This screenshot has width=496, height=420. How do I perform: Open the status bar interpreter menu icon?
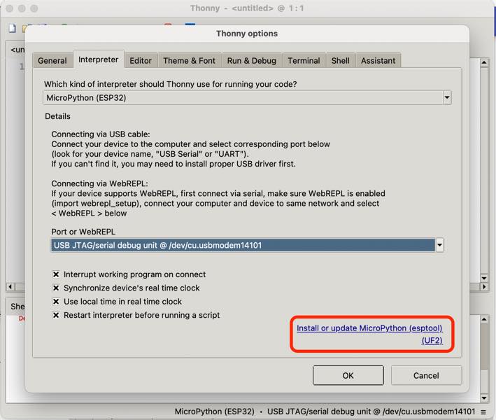tap(483, 412)
